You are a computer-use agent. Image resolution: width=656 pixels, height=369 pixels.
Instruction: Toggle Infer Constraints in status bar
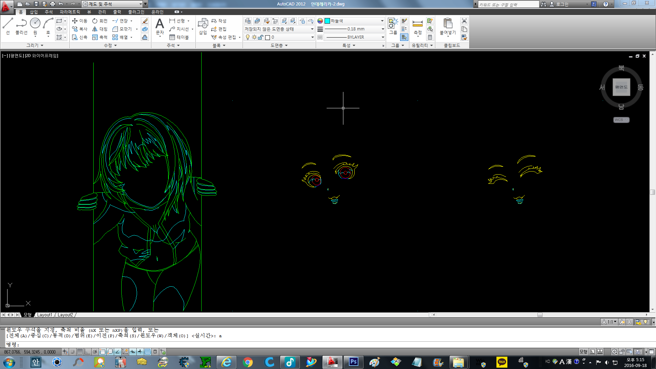pyautogui.click(x=65, y=352)
